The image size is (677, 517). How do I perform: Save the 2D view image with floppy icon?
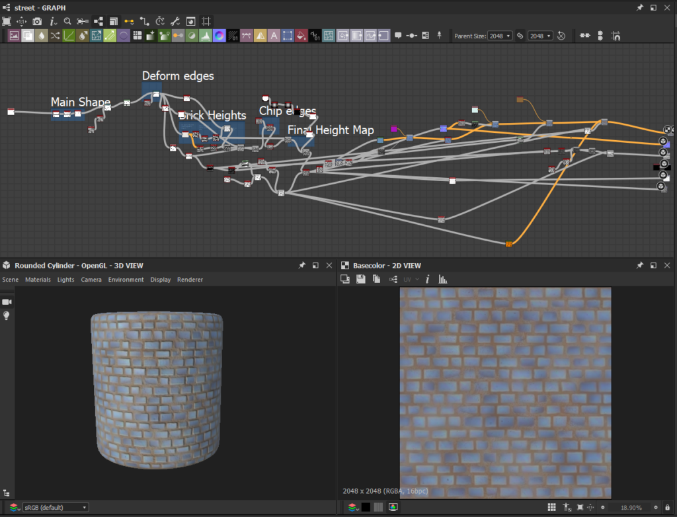(361, 280)
